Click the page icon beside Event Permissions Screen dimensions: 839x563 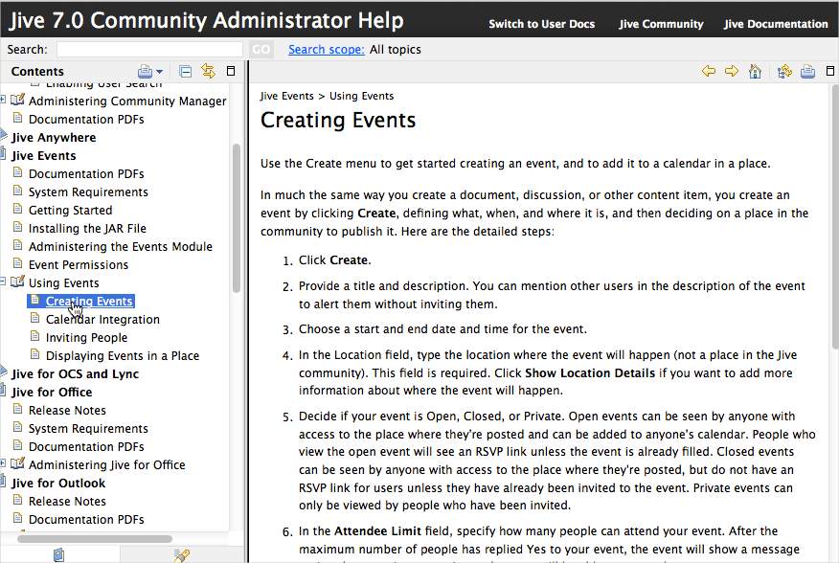17,263
